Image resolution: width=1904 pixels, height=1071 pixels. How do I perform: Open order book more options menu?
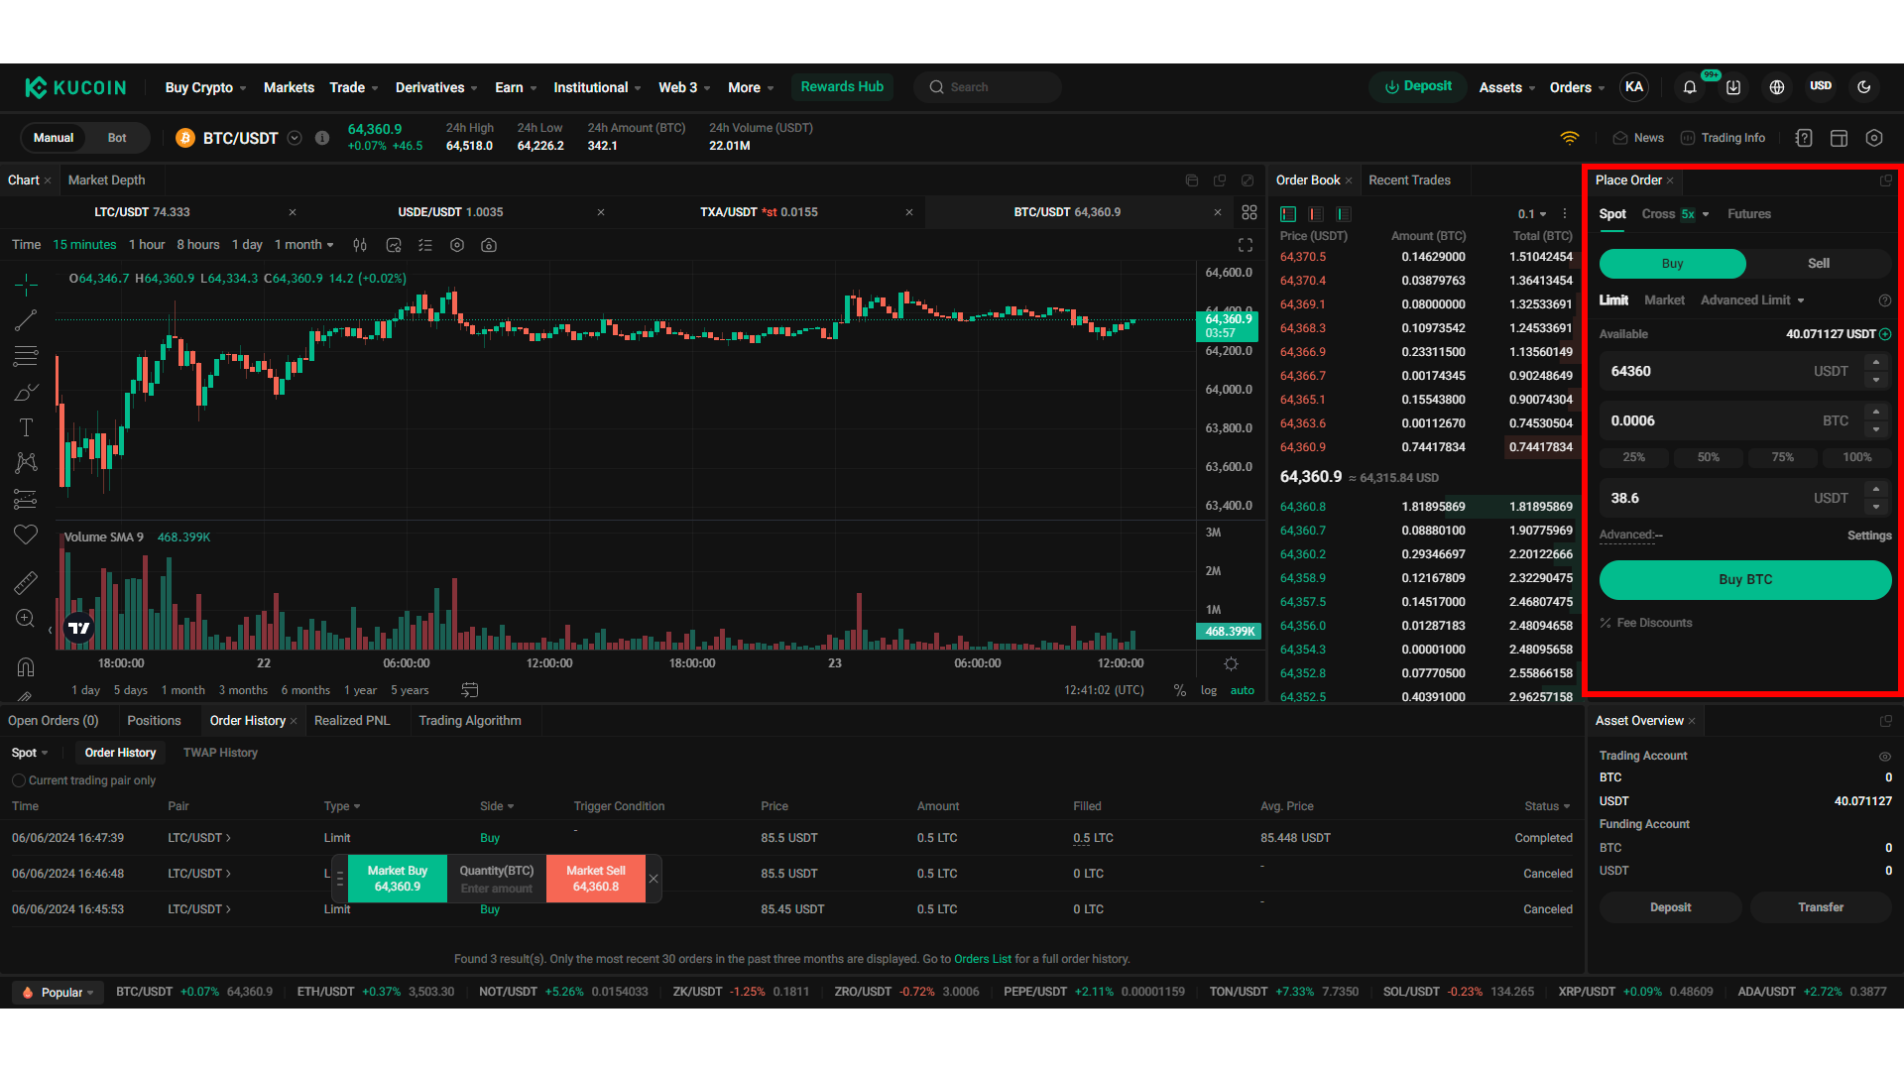point(1565,214)
